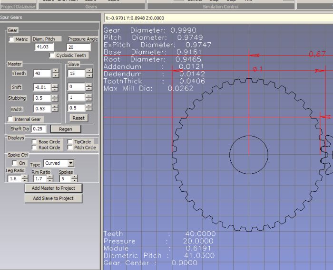Check the Internal Gear option

click(x=10, y=119)
